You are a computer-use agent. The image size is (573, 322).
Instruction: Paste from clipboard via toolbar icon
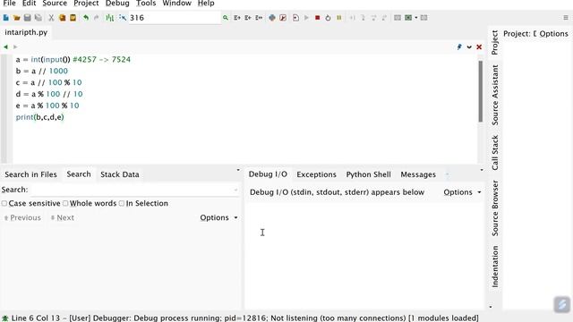click(73, 18)
